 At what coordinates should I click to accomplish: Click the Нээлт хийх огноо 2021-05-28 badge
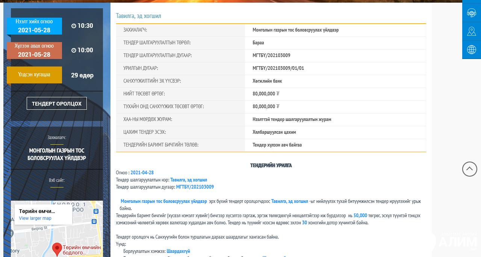coord(34,26)
